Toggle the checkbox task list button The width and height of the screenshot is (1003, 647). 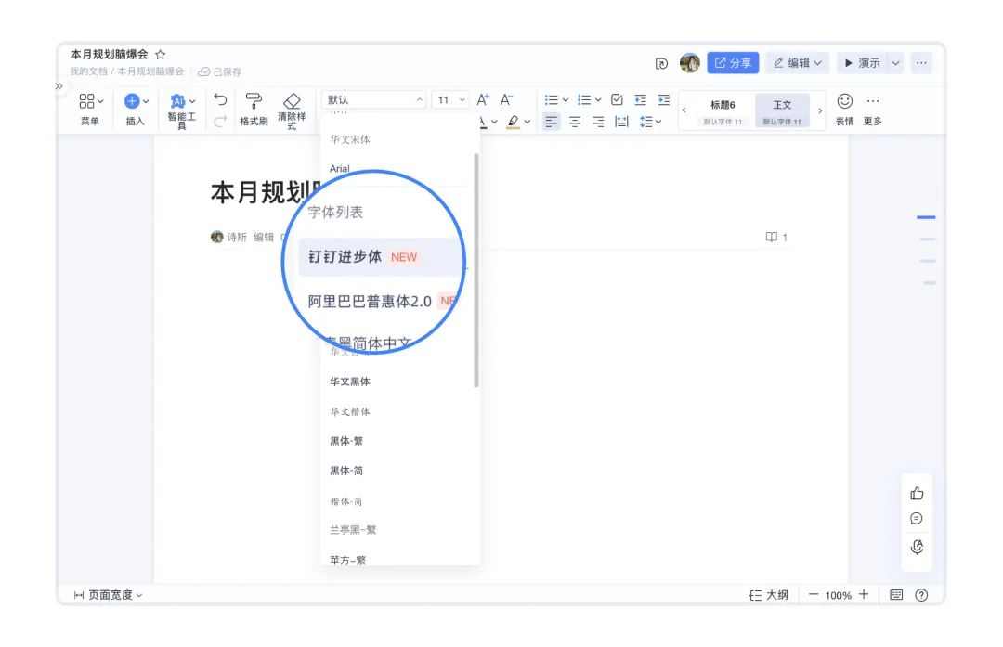(617, 99)
